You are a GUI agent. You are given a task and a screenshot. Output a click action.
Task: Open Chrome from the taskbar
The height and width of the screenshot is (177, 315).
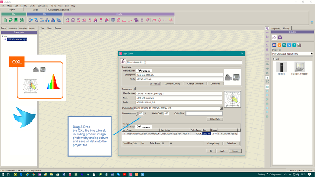coord(33,175)
